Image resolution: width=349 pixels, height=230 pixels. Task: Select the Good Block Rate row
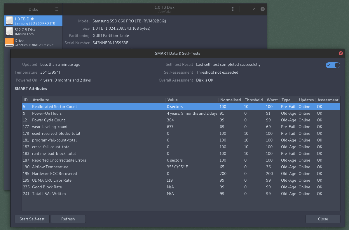[181, 187]
